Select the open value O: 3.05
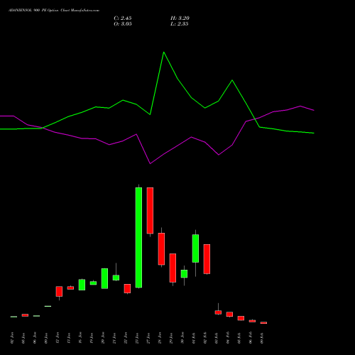The height and width of the screenshot is (355, 355). pyautogui.click(x=123, y=24)
